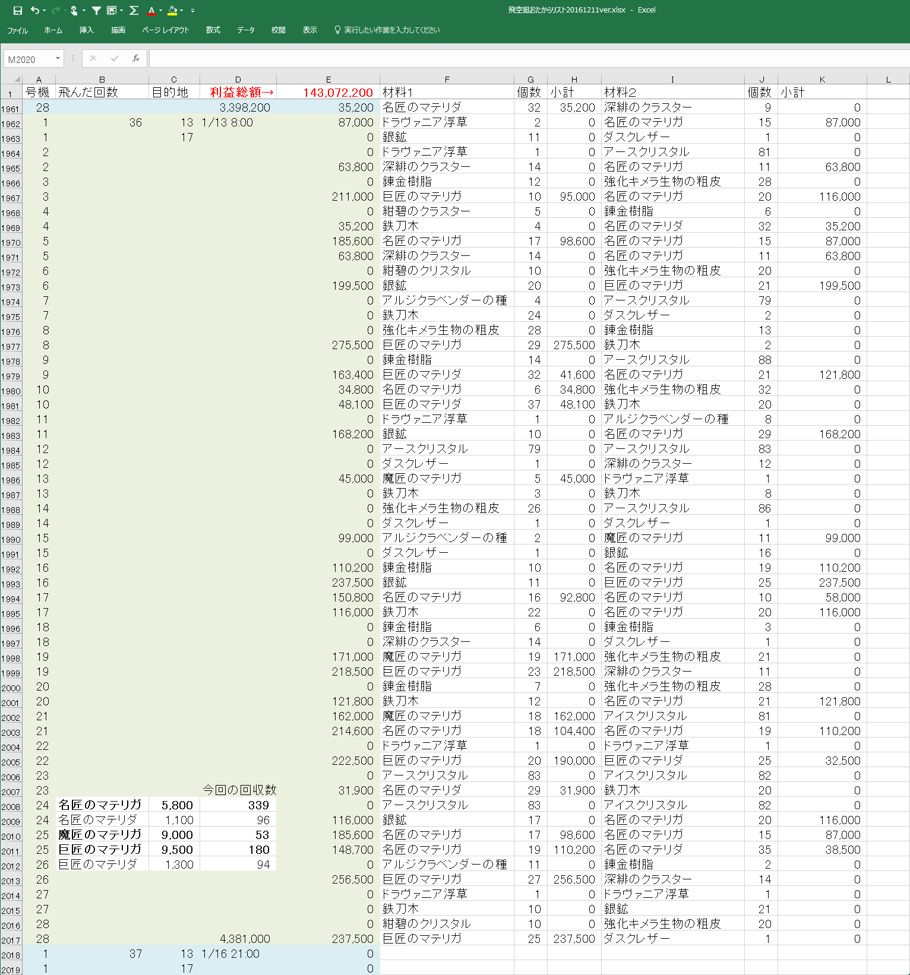Viewport: 910px width, 975px height.
Task: Select row 1990 header
Action: click(x=11, y=539)
